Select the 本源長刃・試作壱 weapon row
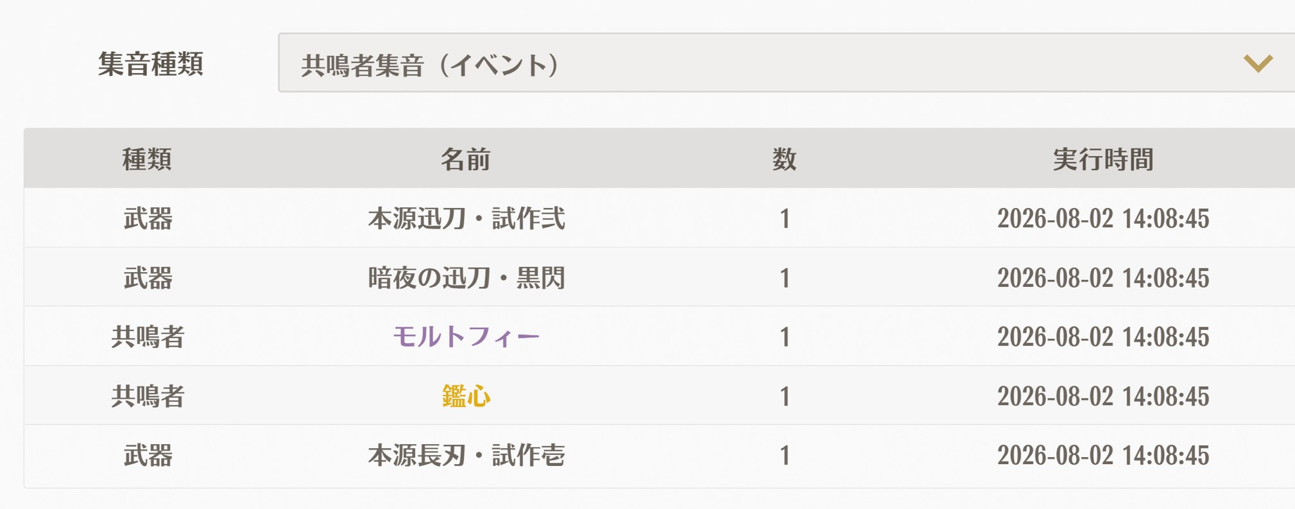Viewport: 1295px width, 509px height. [x=660, y=455]
